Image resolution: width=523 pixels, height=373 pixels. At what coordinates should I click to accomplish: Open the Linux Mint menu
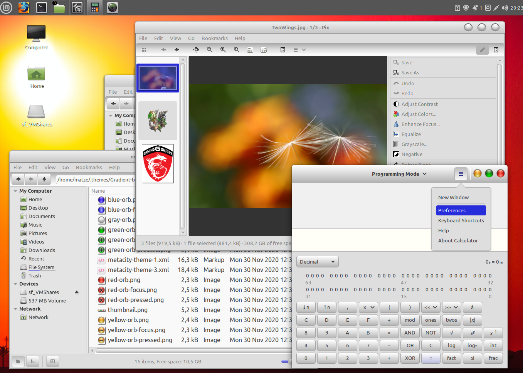coord(6,7)
